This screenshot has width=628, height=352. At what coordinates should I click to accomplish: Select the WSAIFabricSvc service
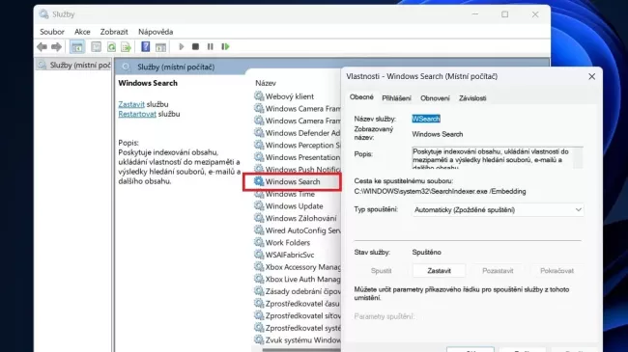pos(290,255)
